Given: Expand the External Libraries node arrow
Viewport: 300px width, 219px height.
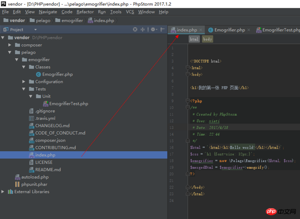Looking at the screenshot, I should click(3, 192).
